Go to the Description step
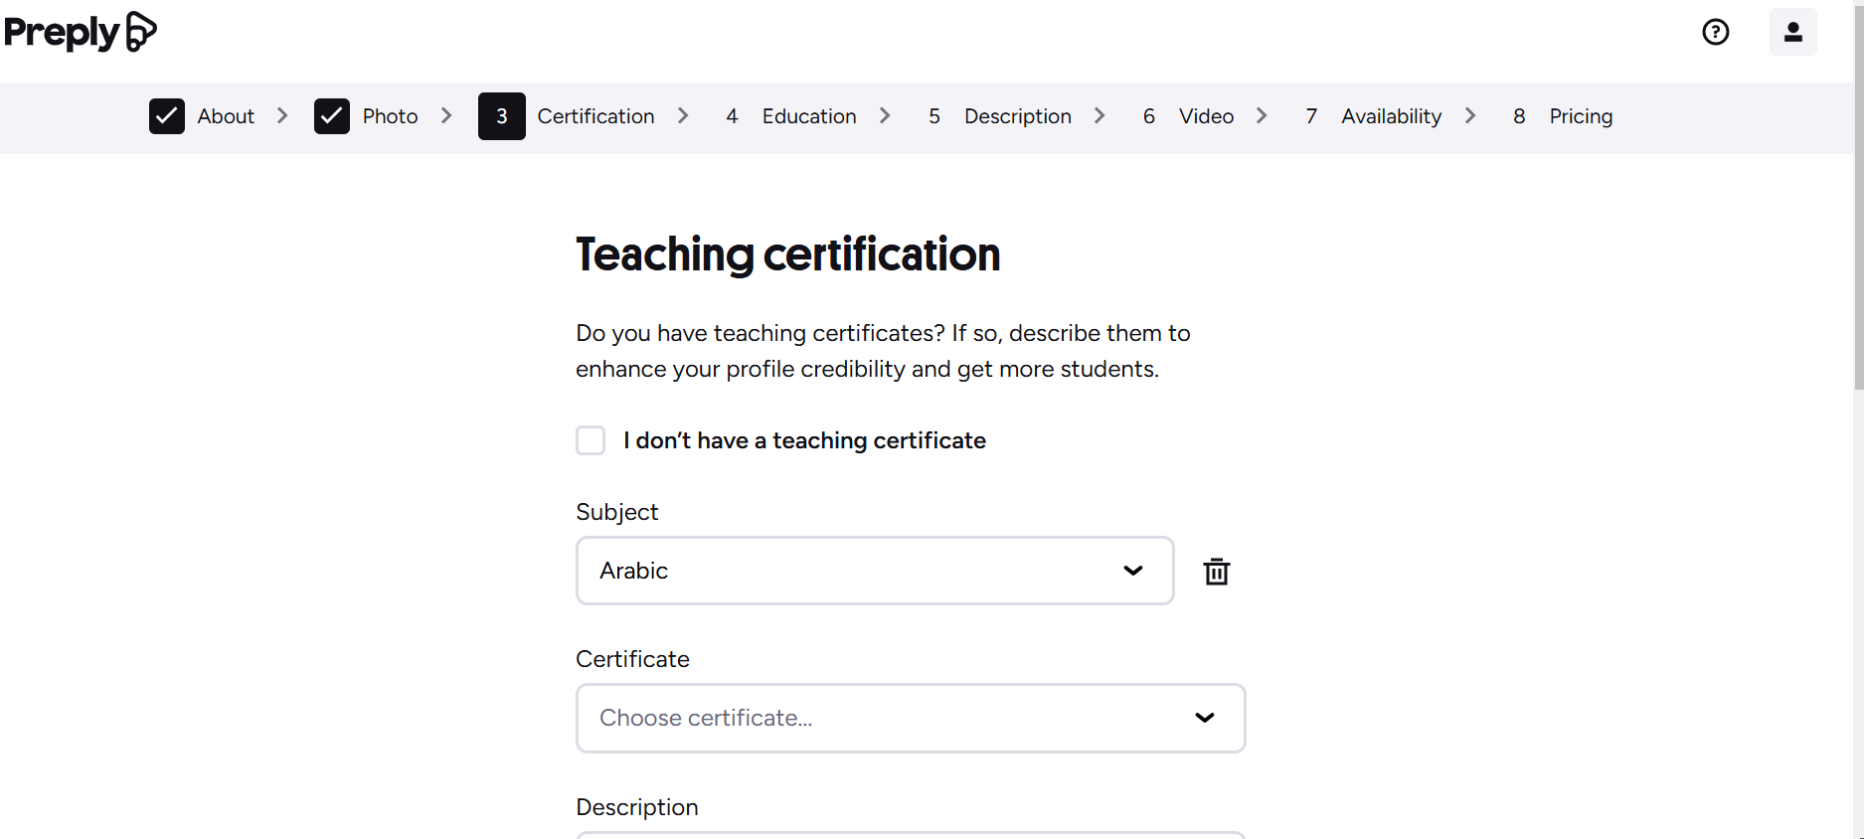Screen dimensions: 1864x839 (1017, 116)
